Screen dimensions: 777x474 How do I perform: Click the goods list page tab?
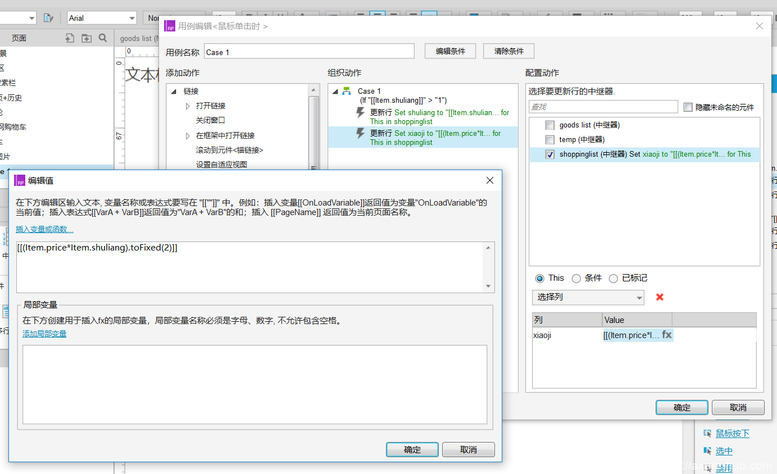point(138,38)
